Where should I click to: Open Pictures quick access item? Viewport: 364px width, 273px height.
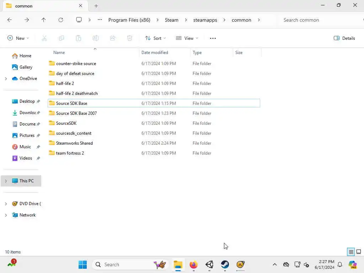tap(26, 135)
